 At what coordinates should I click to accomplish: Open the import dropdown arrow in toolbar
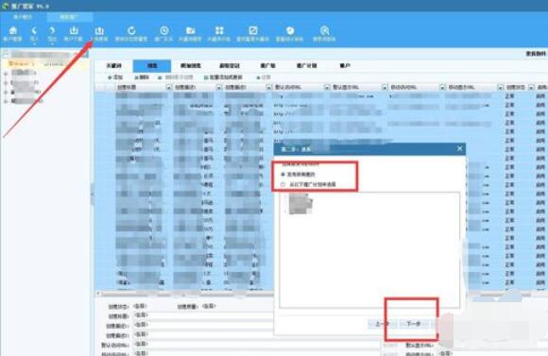[34, 43]
